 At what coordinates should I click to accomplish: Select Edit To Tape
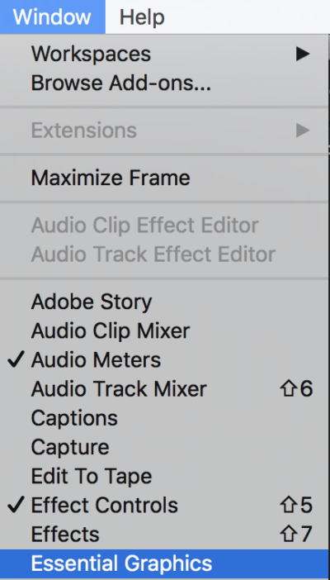(165, 476)
